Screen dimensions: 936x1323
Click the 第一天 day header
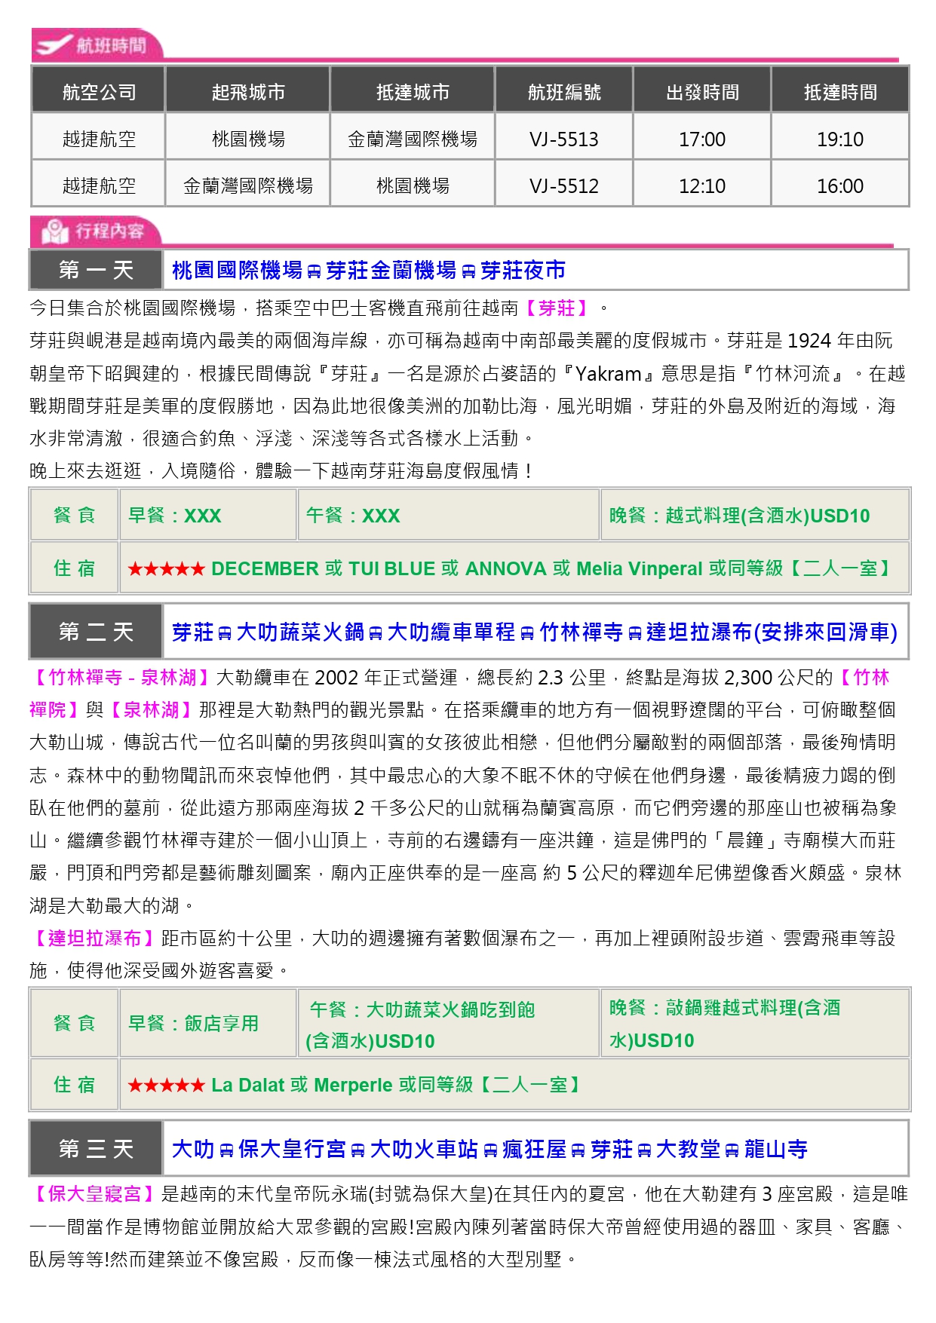[x=96, y=270]
